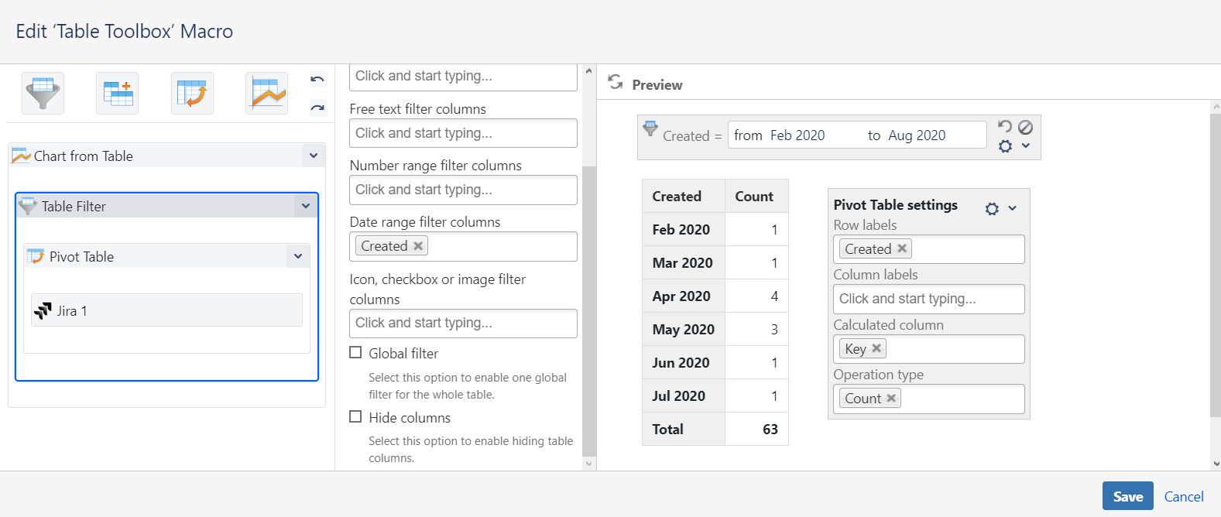Open the Pivot Table settings gear menu
This screenshot has height=517, width=1221.
coord(992,208)
